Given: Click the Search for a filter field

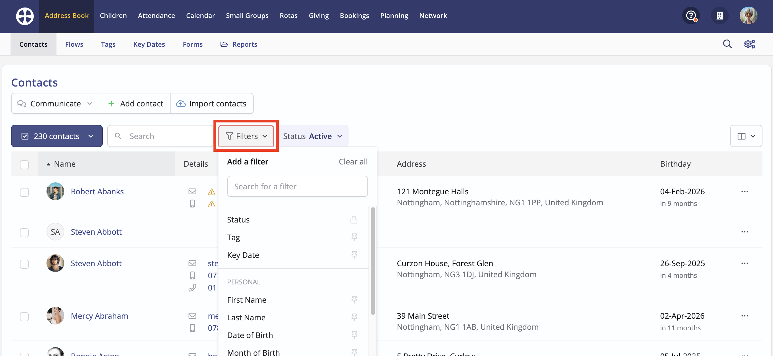Looking at the screenshot, I should click(x=297, y=186).
